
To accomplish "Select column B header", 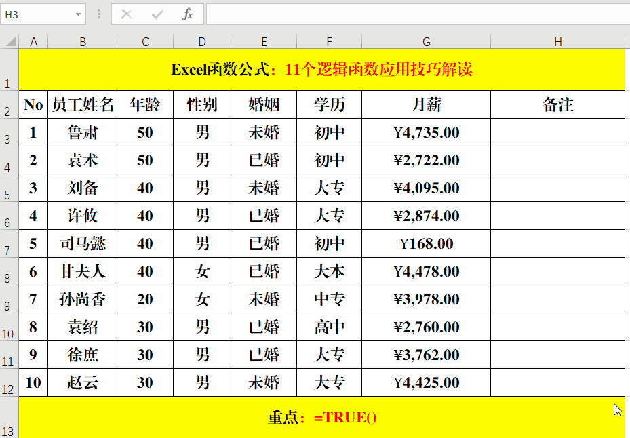I will 82,41.
